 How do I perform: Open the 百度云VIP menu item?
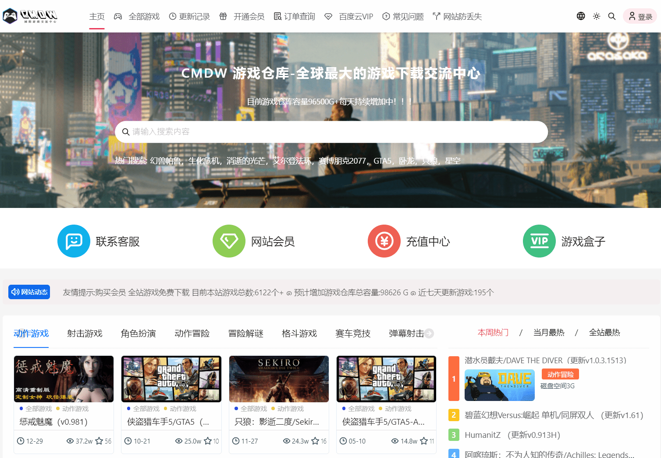(x=349, y=16)
